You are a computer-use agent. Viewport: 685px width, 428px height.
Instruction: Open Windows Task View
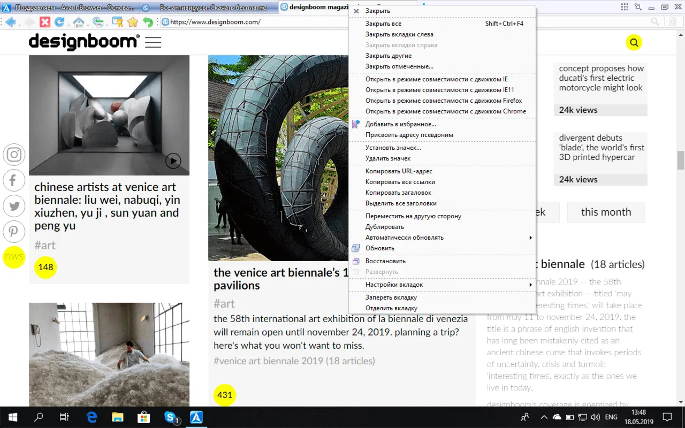point(64,417)
